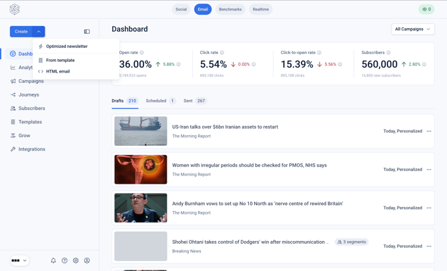Switch to the Scheduled tab

161,101
